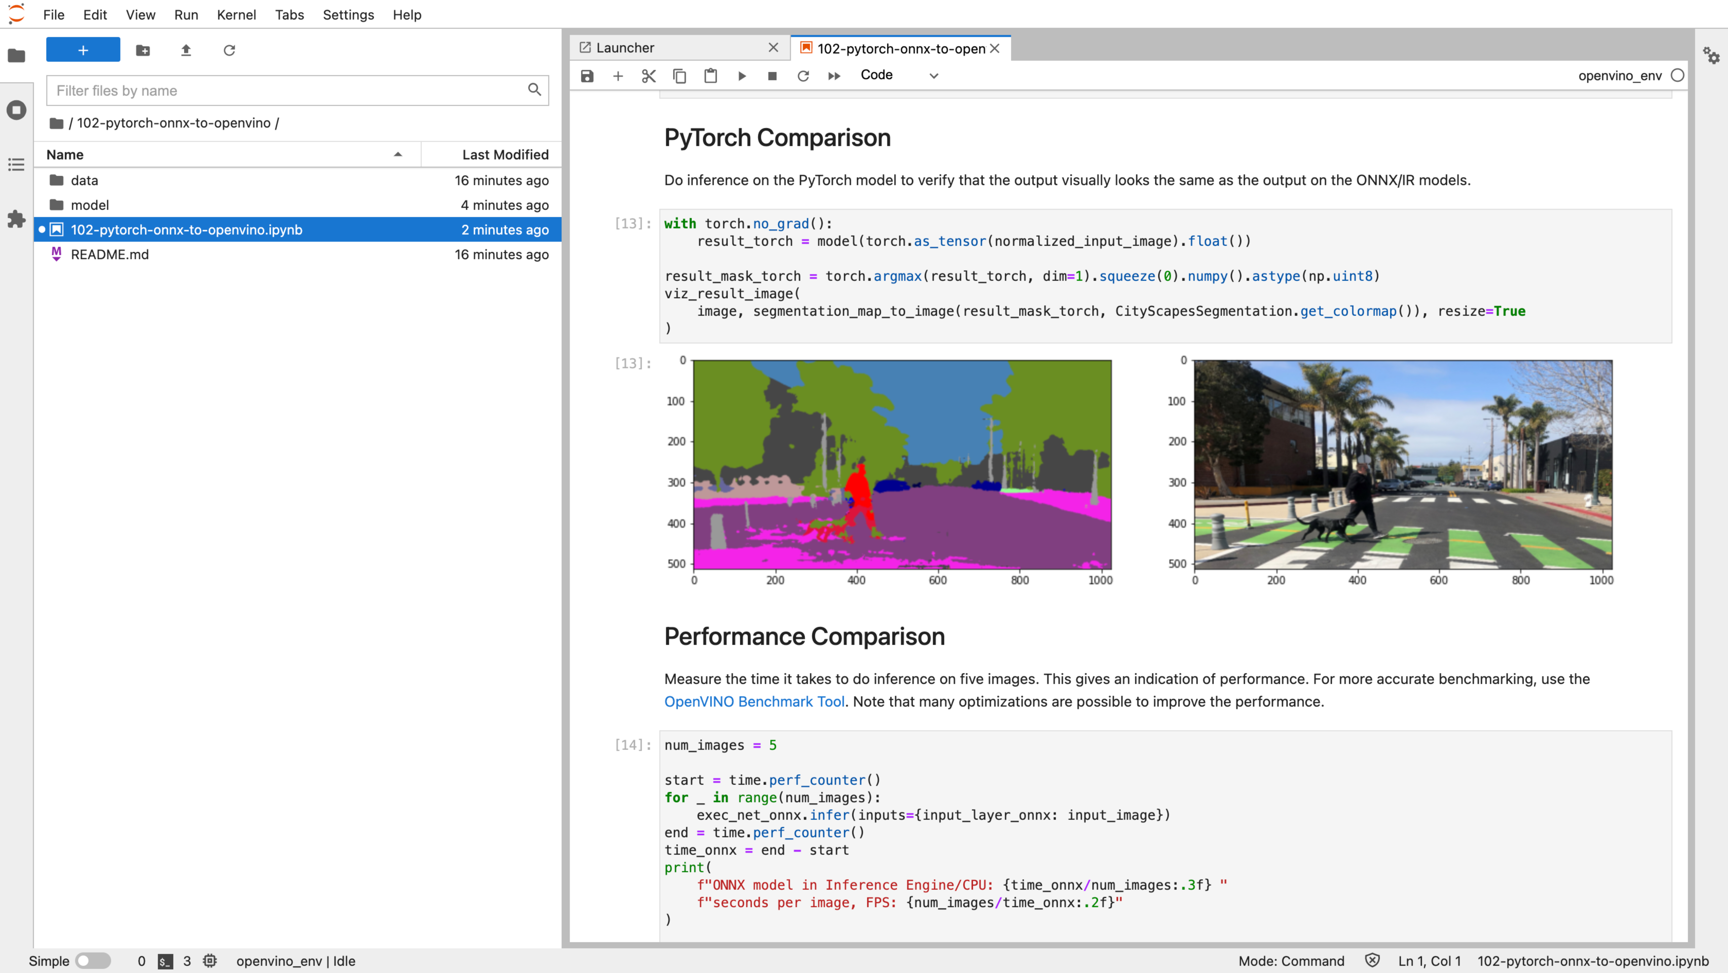The height and width of the screenshot is (973, 1728).
Task: Close the 102-pytorch-onnx-to-open notebook tab
Action: [x=995, y=48]
